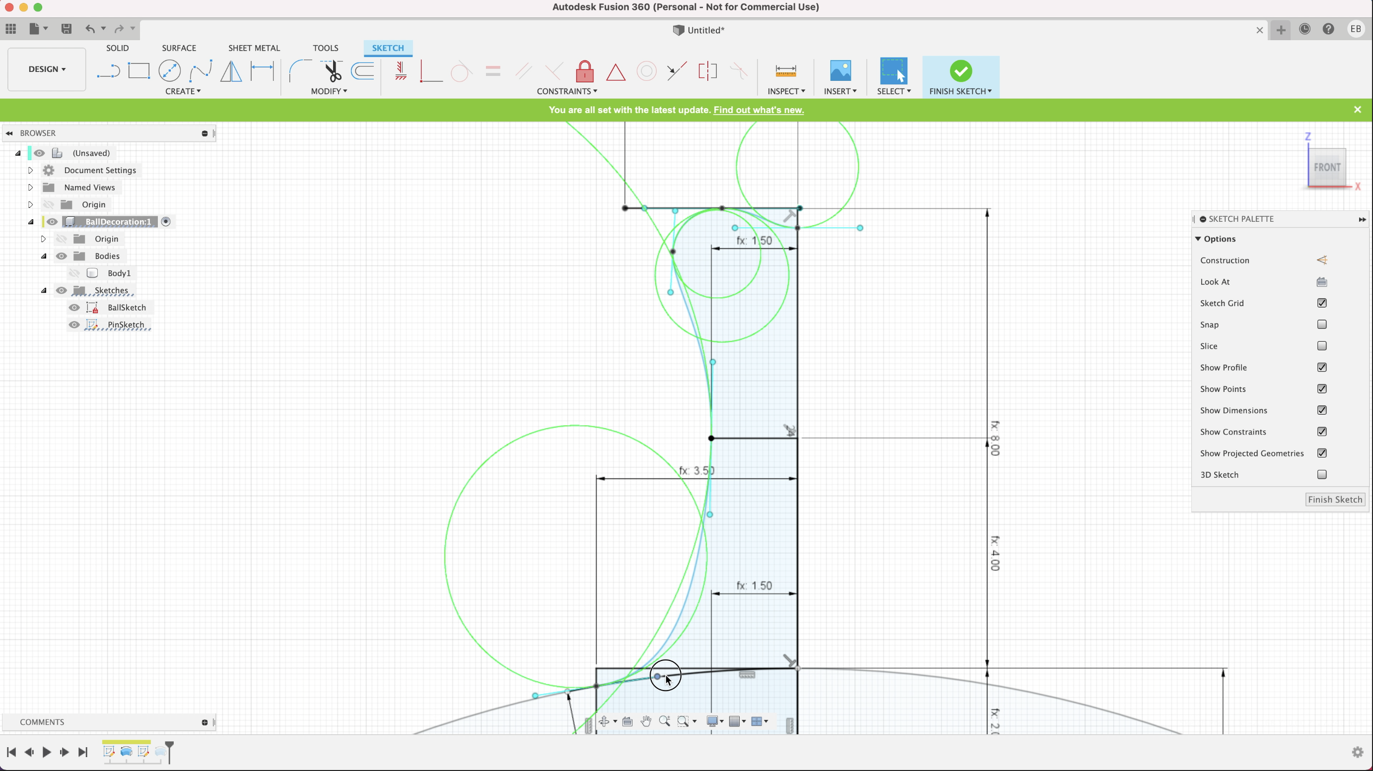
Task: Open the Find out what's new link
Action: coord(758,110)
